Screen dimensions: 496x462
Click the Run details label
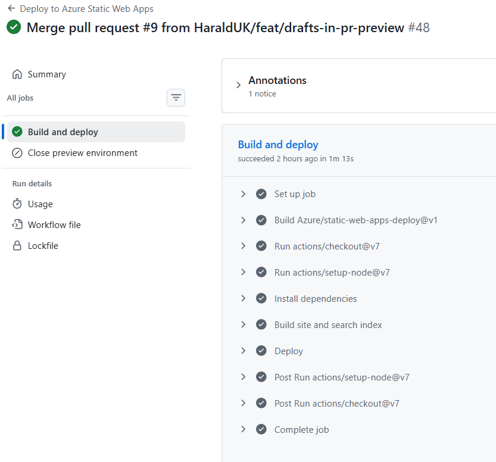coord(32,184)
